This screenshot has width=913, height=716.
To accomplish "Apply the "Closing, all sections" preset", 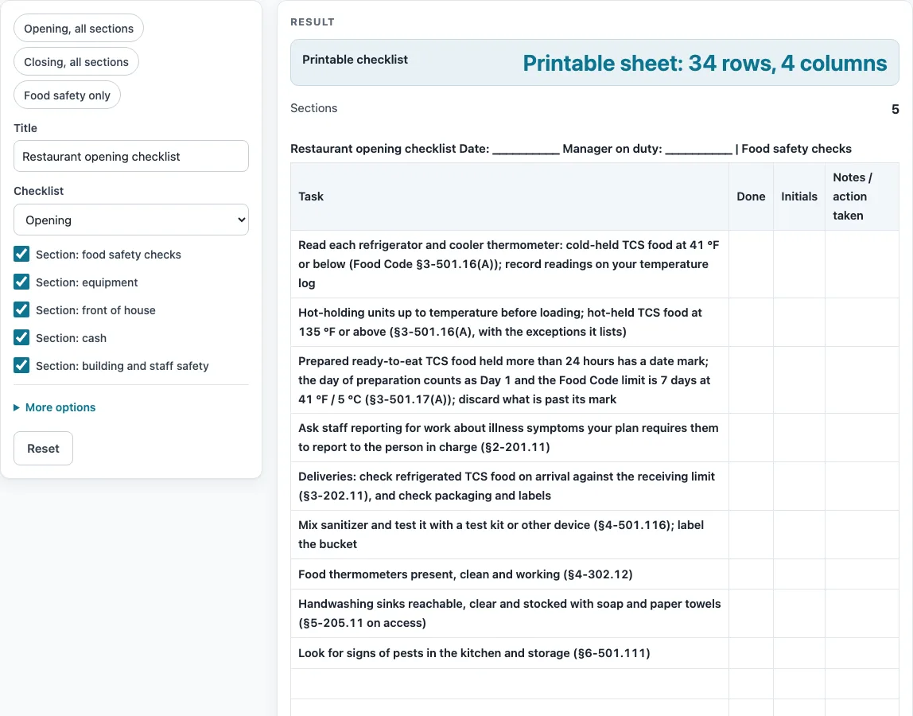I will coord(76,62).
